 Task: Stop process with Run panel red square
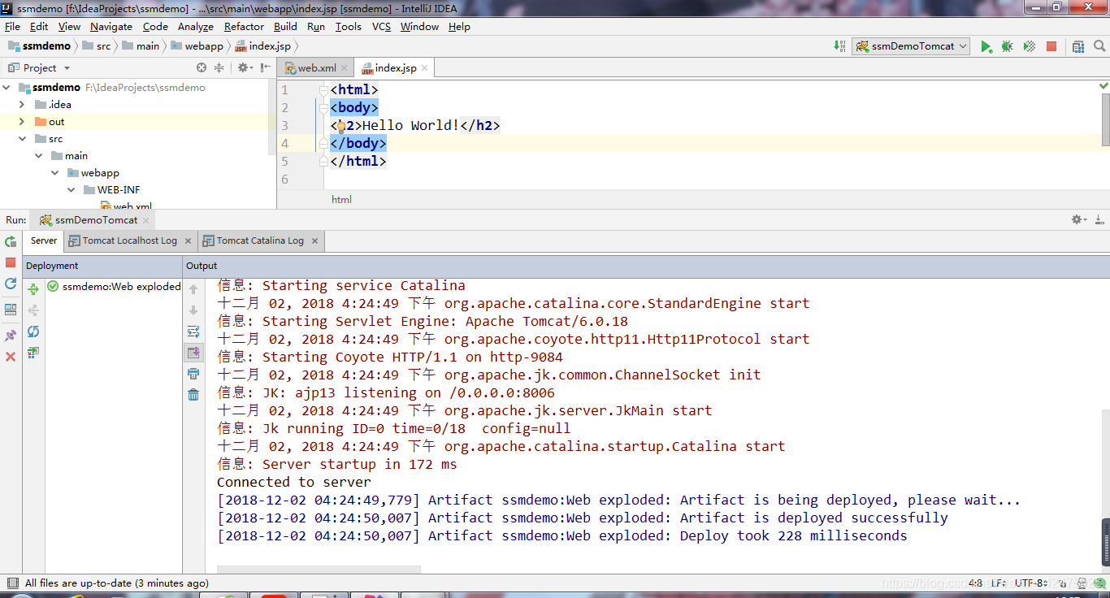(x=11, y=262)
